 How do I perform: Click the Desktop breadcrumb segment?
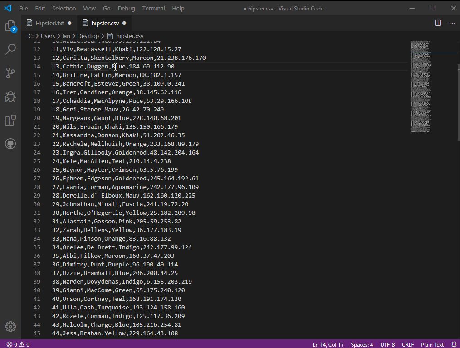pyautogui.click(x=88, y=36)
